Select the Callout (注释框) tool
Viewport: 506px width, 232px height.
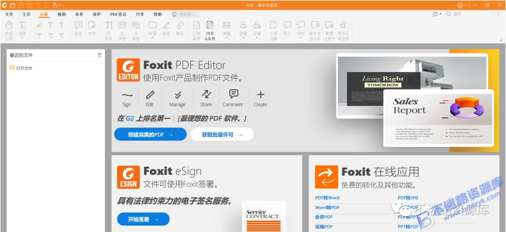[x=136, y=30]
